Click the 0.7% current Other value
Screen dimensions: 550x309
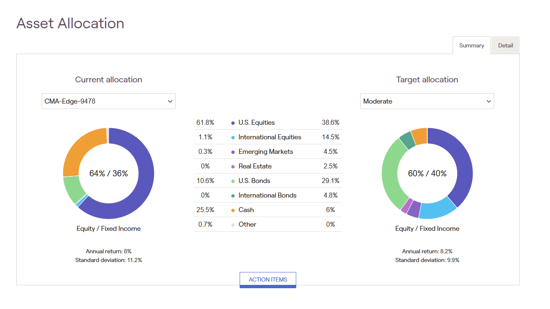coord(205,225)
